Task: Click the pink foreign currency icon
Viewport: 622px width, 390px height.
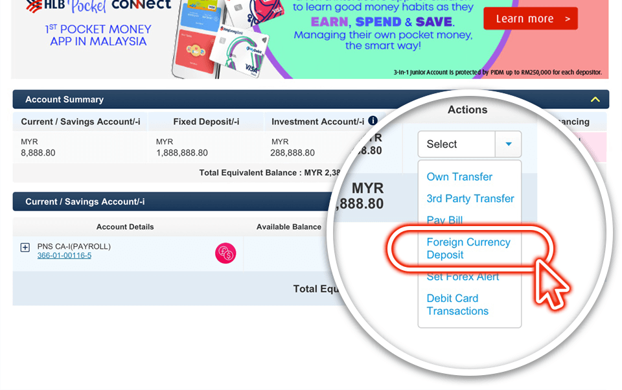Action: pyautogui.click(x=225, y=253)
